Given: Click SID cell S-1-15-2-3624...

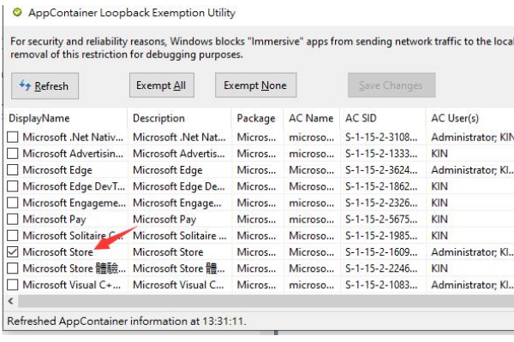Looking at the screenshot, I should [x=381, y=170].
